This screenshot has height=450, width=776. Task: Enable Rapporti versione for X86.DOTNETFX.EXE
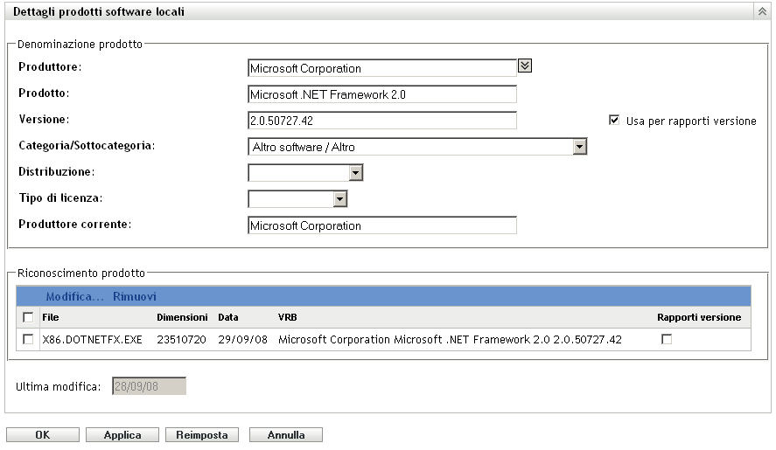[x=667, y=339]
